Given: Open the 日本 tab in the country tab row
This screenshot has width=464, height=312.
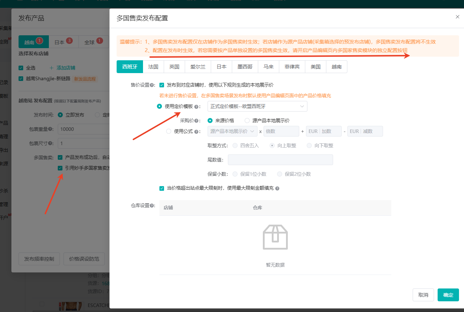Looking at the screenshot, I should pos(221,67).
